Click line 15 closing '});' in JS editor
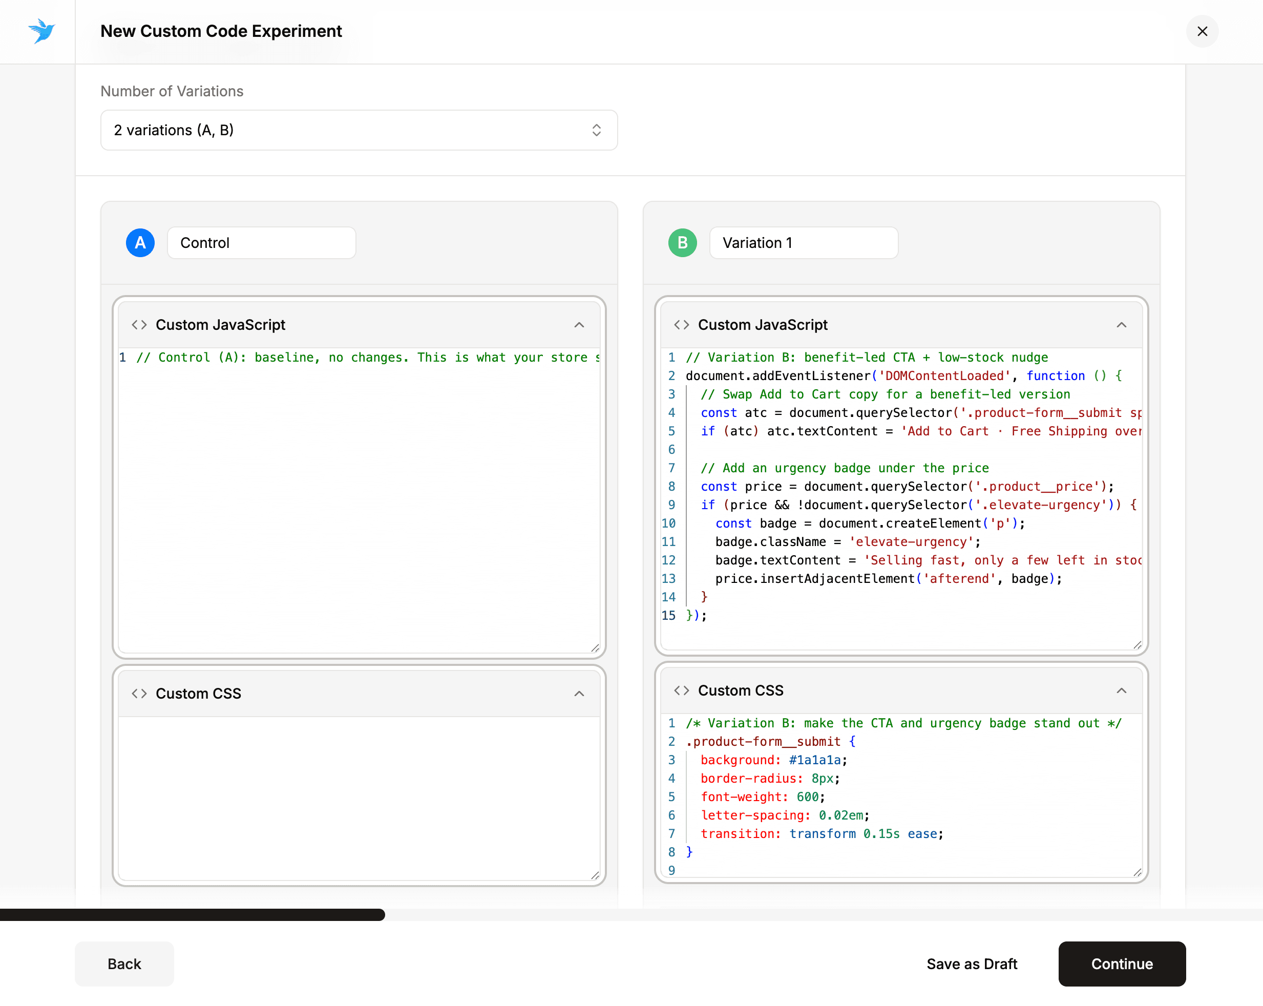 (696, 615)
